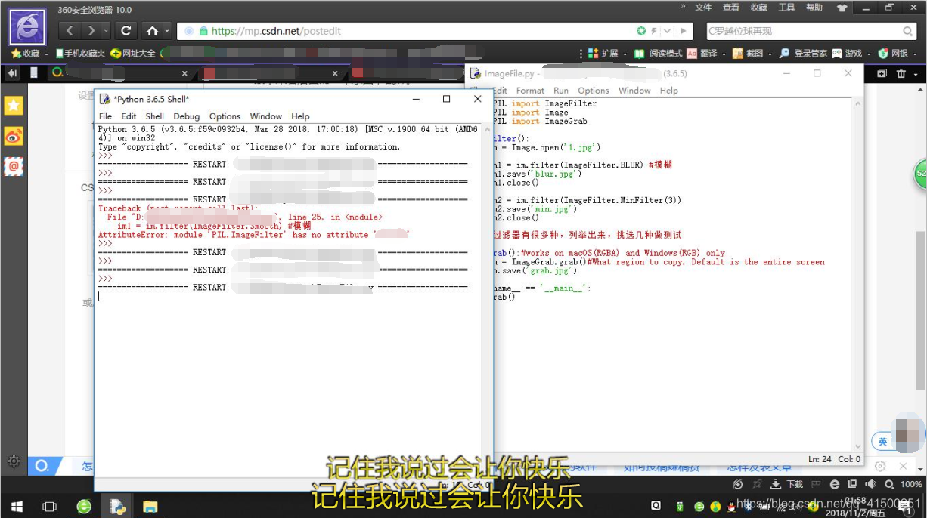Open the sidebar Weibo icon
Image resolution: width=927 pixels, height=518 pixels.
tap(14, 136)
